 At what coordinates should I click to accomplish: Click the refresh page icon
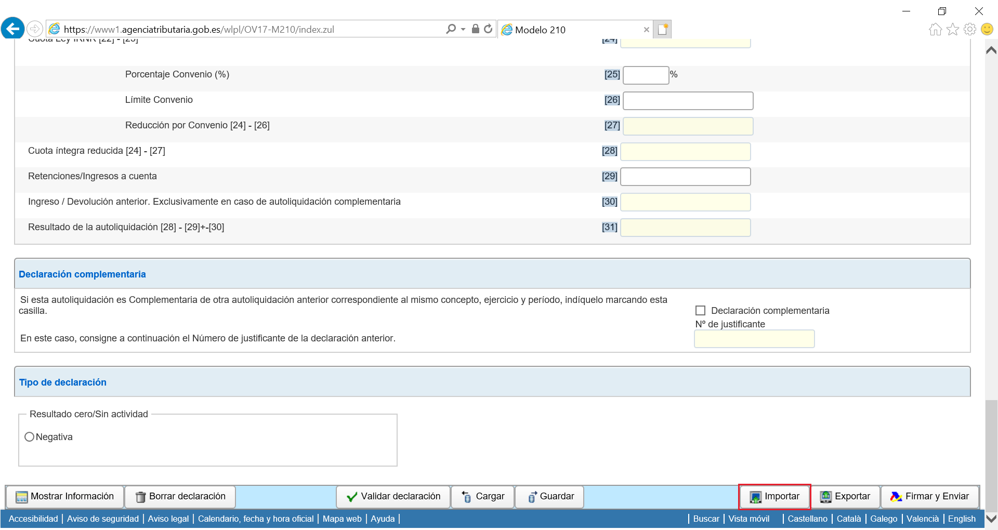pos(488,29)
